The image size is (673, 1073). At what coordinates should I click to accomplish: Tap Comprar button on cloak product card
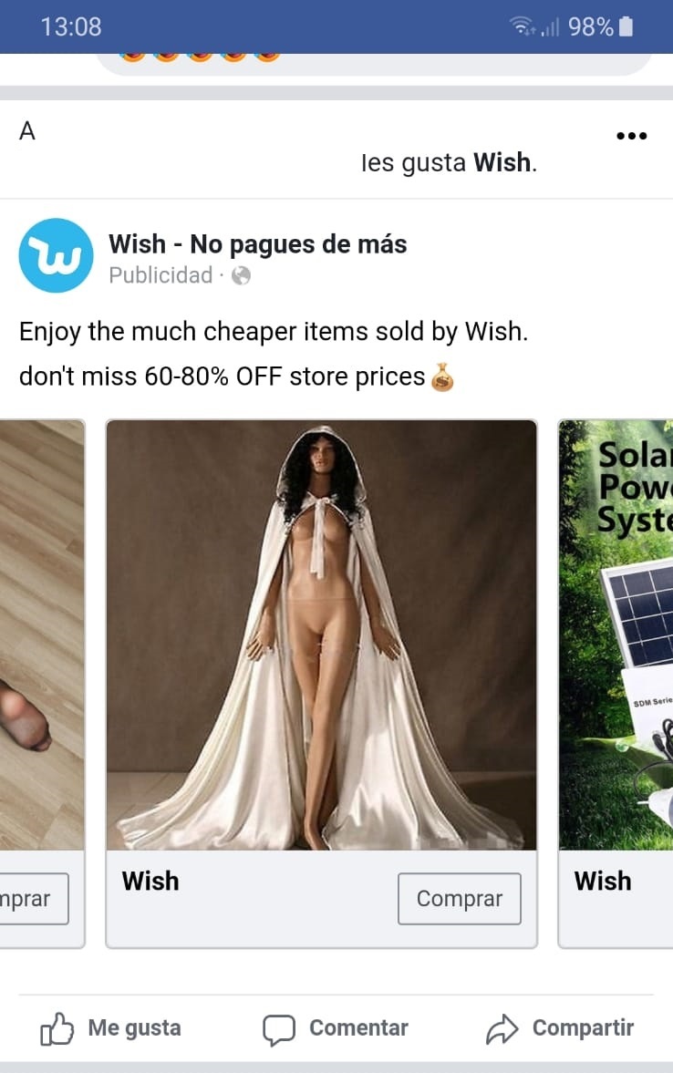(x=460, y=899)
